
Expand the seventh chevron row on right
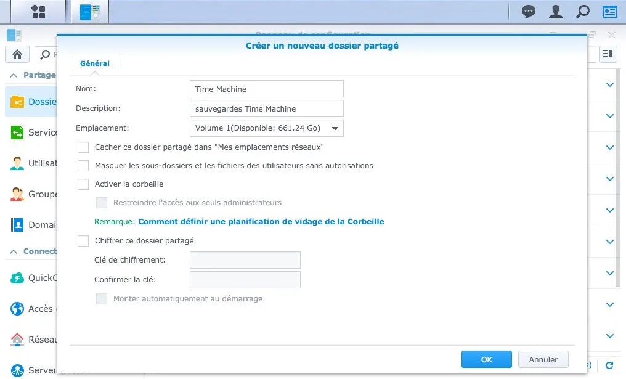coord(609,273)
